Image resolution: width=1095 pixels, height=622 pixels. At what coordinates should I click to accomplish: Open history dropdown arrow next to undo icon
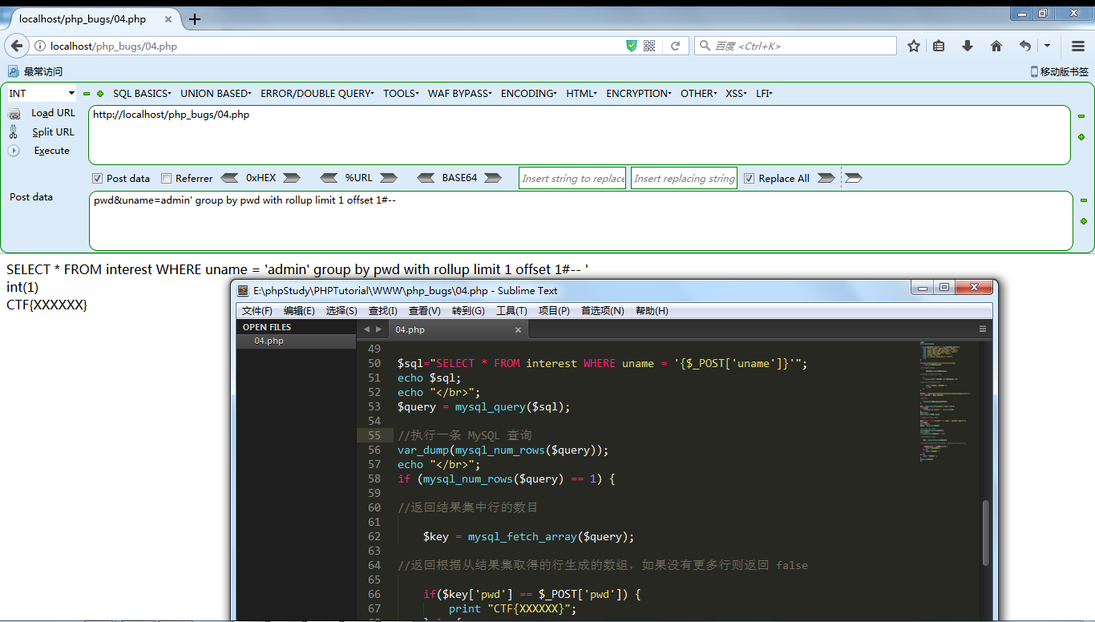point(1048,46)
